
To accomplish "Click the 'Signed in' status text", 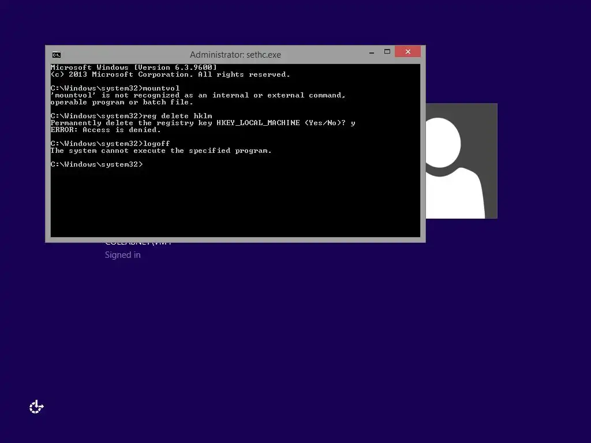I will [122, 255].
